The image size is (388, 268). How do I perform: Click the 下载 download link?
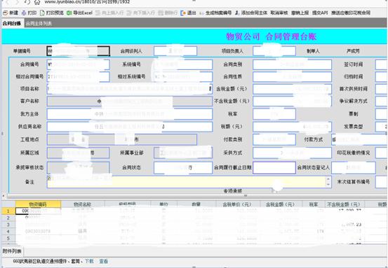coord(89,261)
